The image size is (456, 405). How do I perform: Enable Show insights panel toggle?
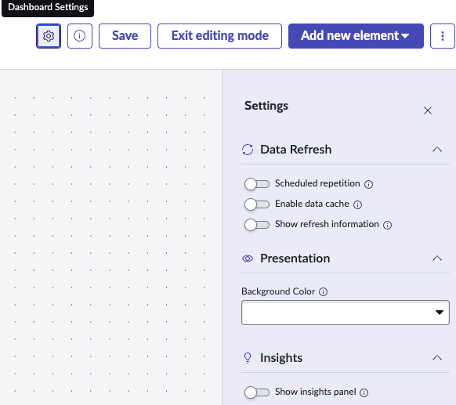pyautogui.click(x=257, y=392)
